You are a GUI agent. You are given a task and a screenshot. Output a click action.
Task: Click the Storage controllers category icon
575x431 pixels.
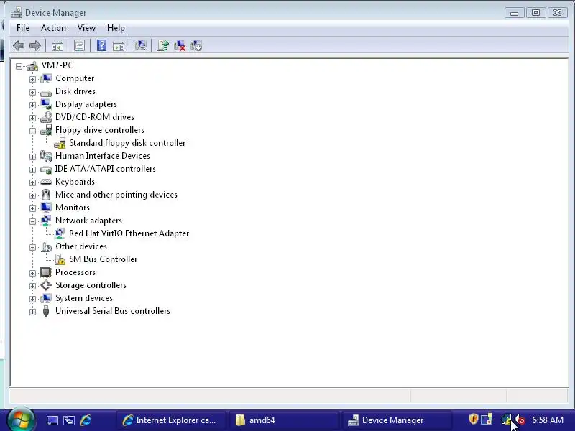point(46,285)
